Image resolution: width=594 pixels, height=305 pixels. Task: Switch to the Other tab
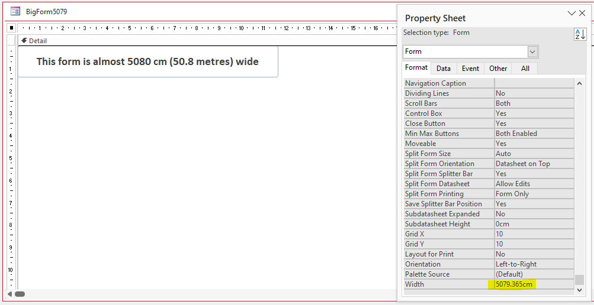pos(498,69)
